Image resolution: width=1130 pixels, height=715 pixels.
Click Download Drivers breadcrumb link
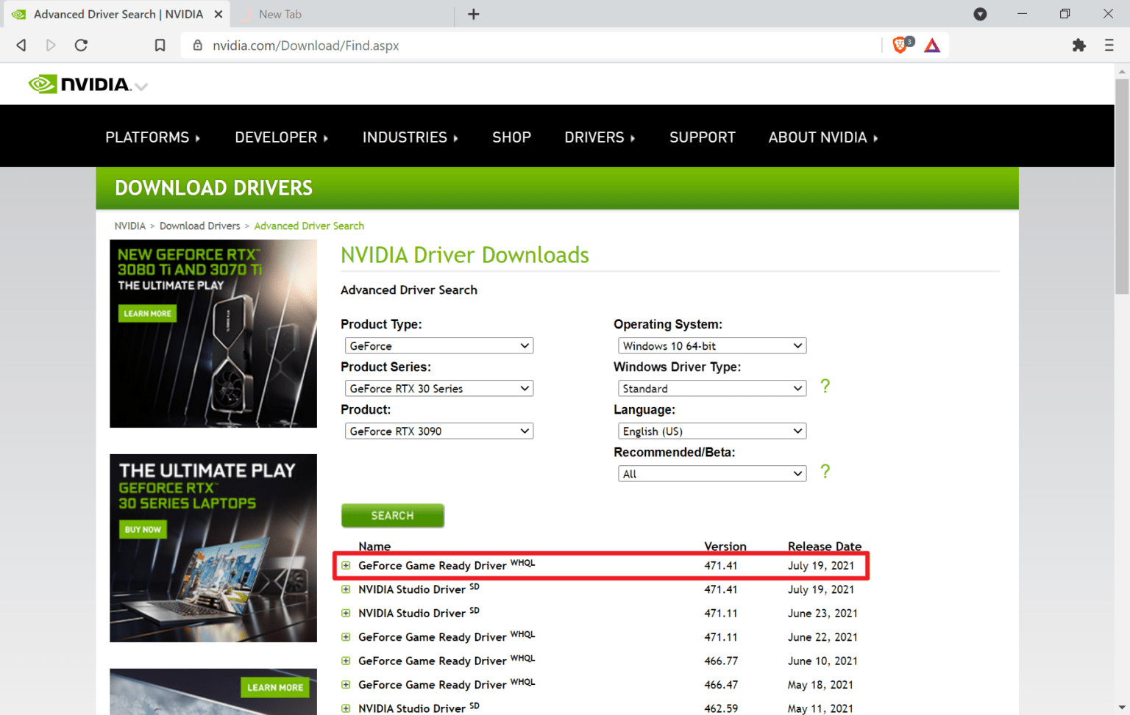pos(199,226)
